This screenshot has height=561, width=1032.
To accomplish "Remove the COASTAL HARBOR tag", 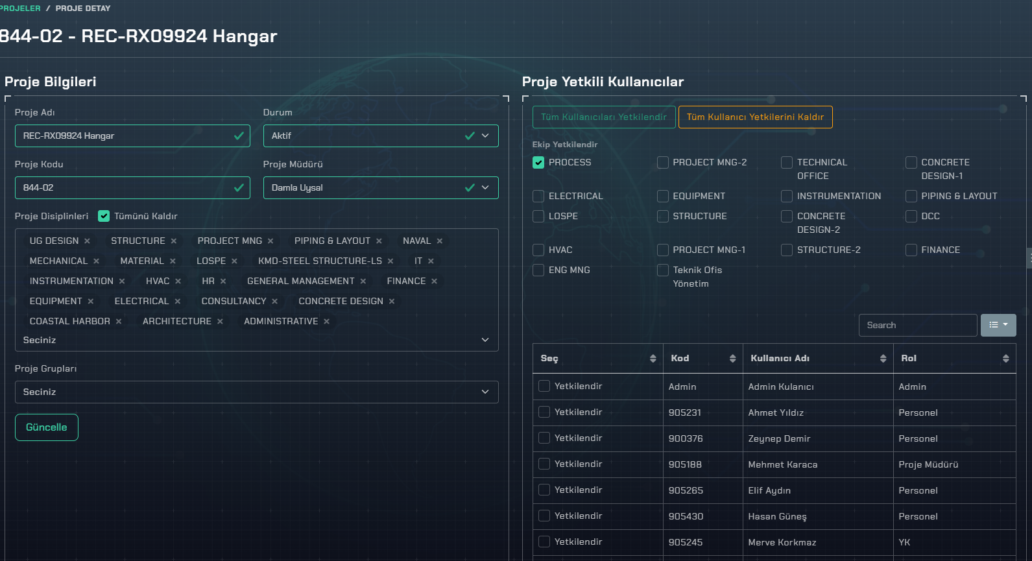I will [119, 322].
